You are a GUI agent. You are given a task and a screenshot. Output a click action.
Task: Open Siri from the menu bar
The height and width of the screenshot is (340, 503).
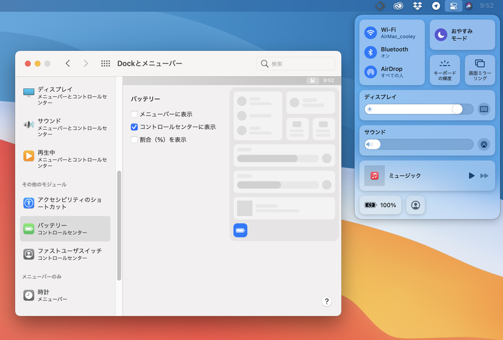tap(468, 6)
